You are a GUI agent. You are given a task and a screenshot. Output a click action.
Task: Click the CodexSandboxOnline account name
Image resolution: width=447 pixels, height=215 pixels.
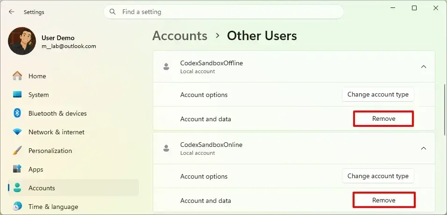coord(211,145)
